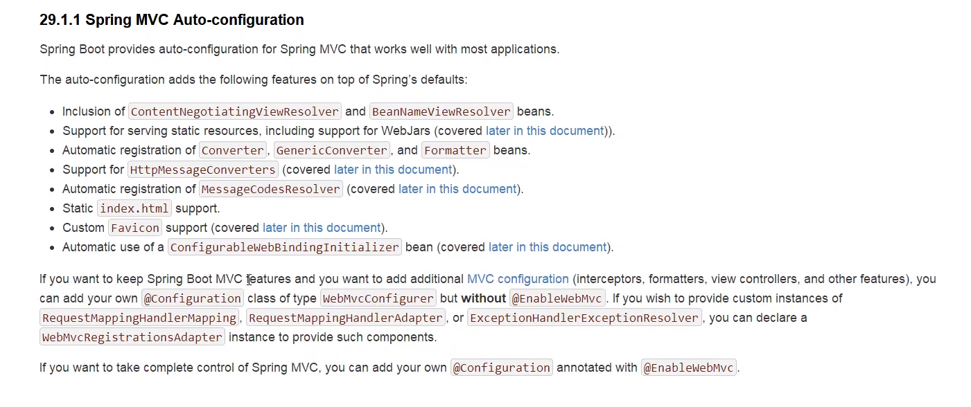This screenshot has height=407, width=971.
Task: Click the RequestMappingHandlerMapping code term
Action: coord(139,318)
